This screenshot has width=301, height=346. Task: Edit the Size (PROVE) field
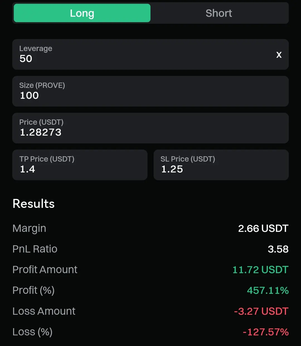click(151, 91)
